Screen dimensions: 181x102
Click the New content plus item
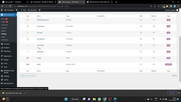pyautogui.click(x=23, y=10)
